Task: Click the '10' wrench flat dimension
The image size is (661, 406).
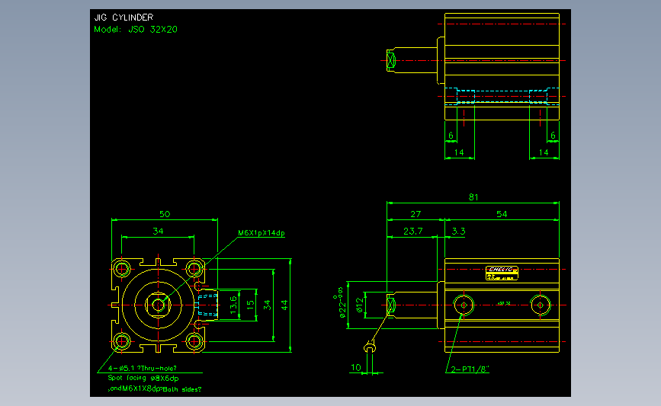Action: (356, 368)
